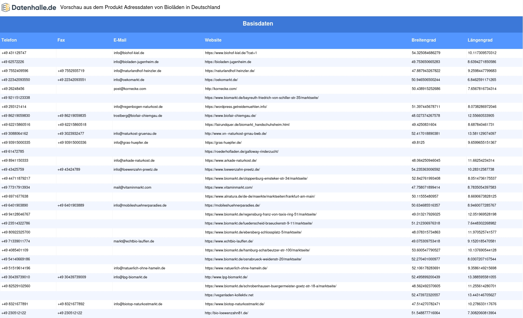Select latitude value 54.235363006592
Viewport: 523px width, 318px height.
click(426, 170)
